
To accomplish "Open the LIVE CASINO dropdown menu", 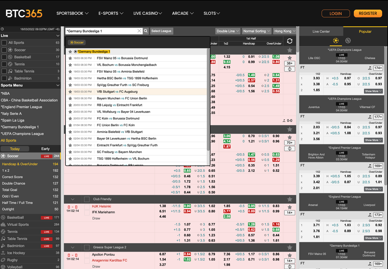I will tap(148, 13).
